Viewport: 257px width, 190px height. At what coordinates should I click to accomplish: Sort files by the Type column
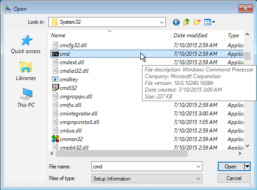[234, 35]
